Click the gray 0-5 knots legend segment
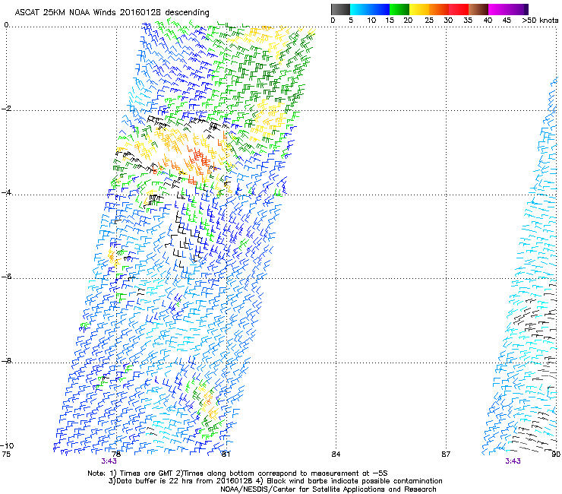 coord(340,9)
